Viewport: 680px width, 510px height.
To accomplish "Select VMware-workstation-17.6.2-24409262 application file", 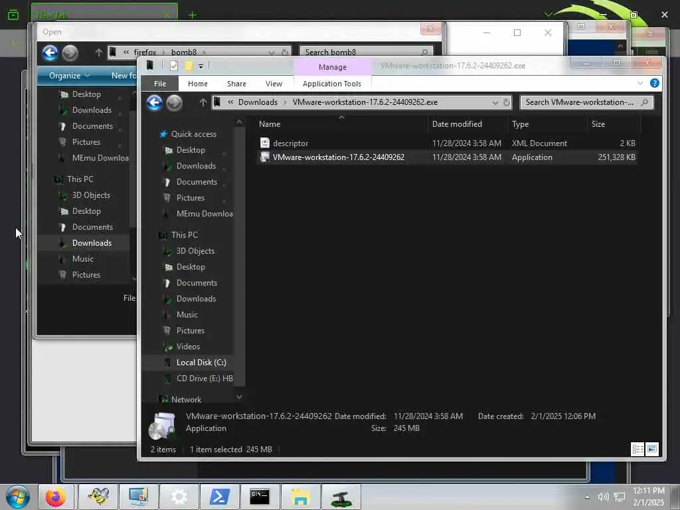I will [338, 157].
